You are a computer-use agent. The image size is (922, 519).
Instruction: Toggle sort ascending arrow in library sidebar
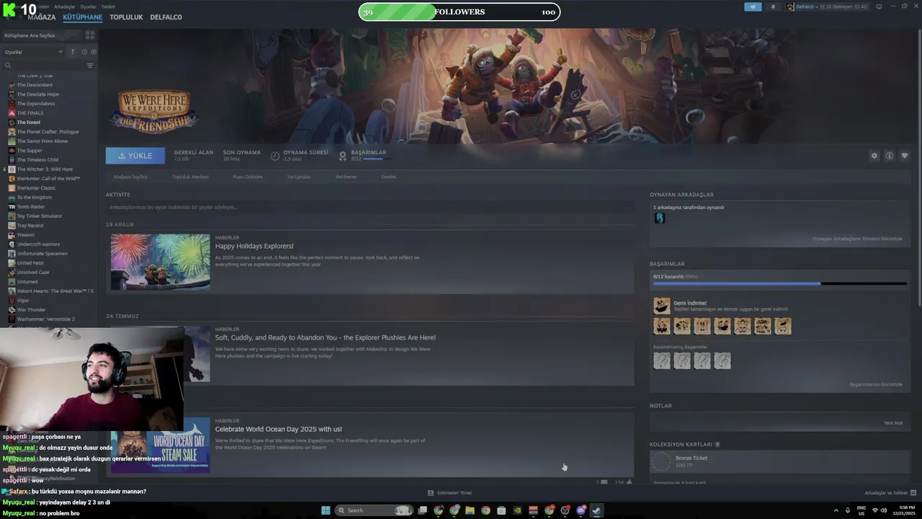click(x=72, y=52)
